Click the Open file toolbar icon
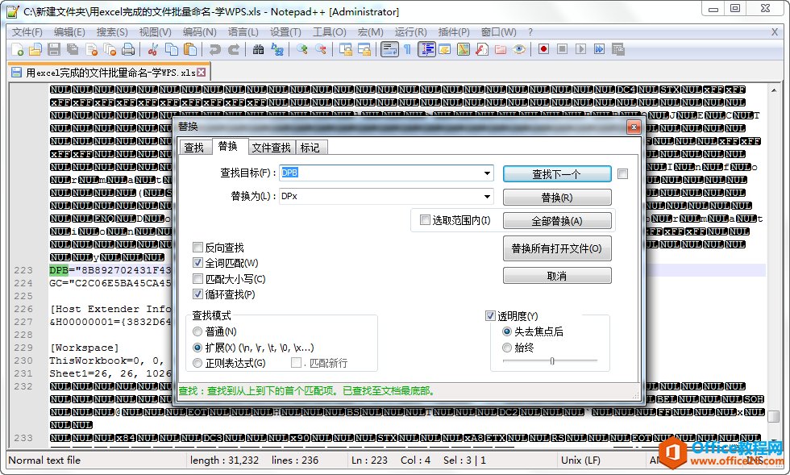This screenshot has height=475, width=790. pyautogui.click(x=35, y=49)
